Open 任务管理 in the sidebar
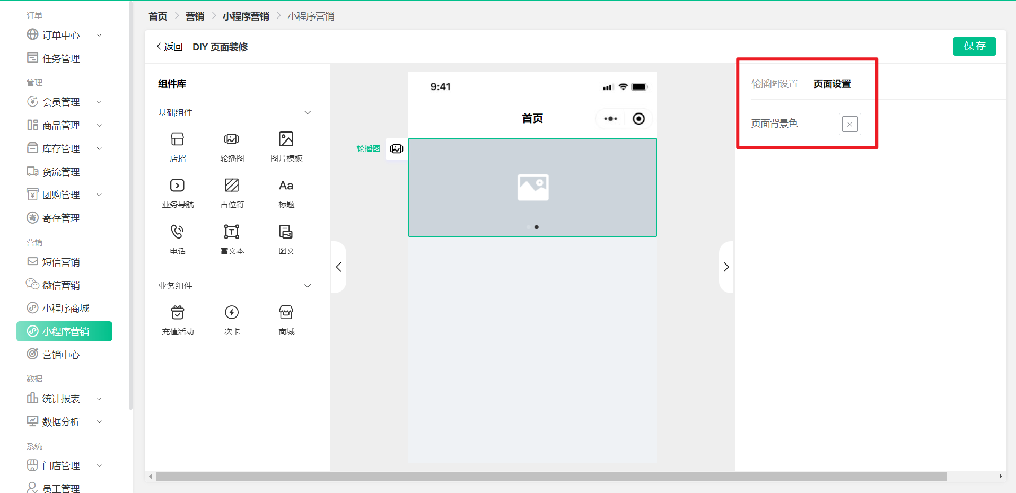This screenshot has height=493, width=1016. (61, 58)
